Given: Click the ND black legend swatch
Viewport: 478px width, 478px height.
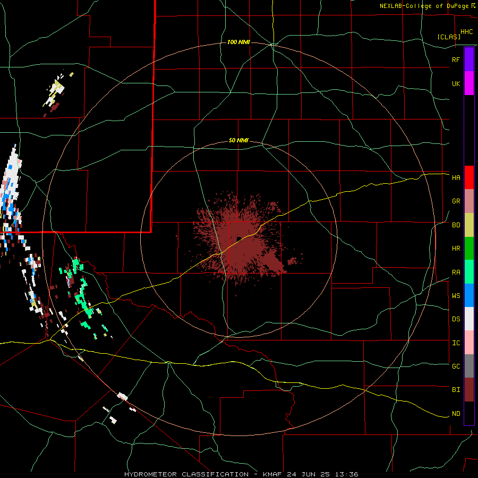Looking at the screenshot, I should [469, 413].
